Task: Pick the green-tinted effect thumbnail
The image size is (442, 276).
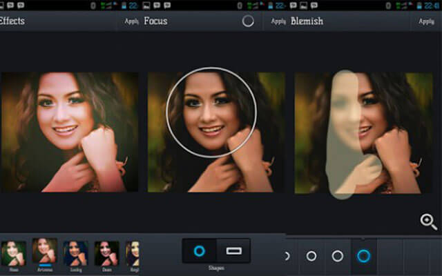Action: (x=14, y=253)
